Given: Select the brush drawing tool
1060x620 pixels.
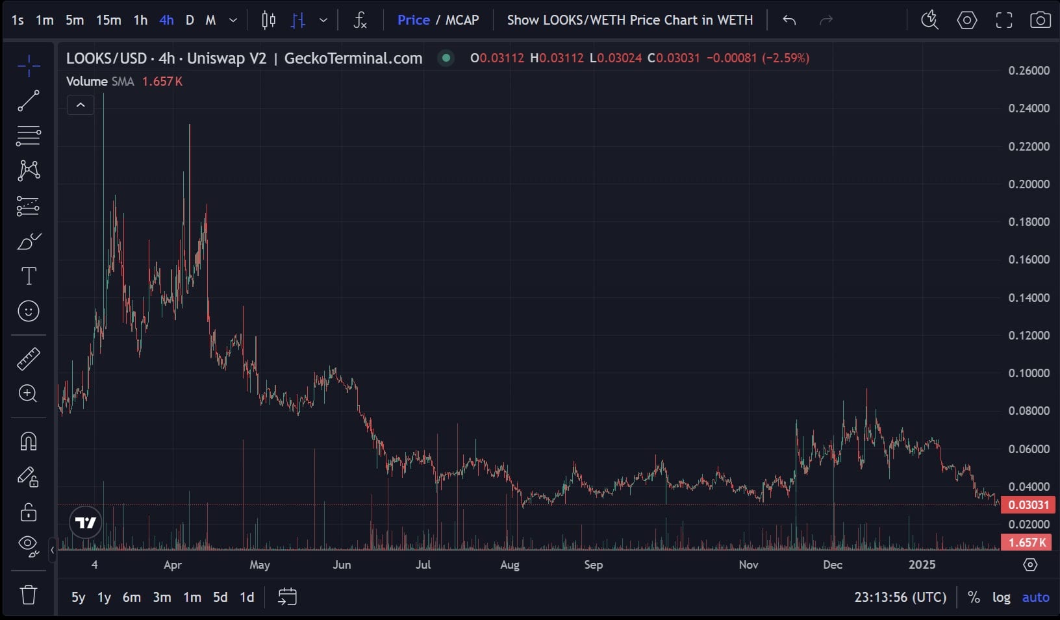Looking at the screenshot, I should coord(28,242).
